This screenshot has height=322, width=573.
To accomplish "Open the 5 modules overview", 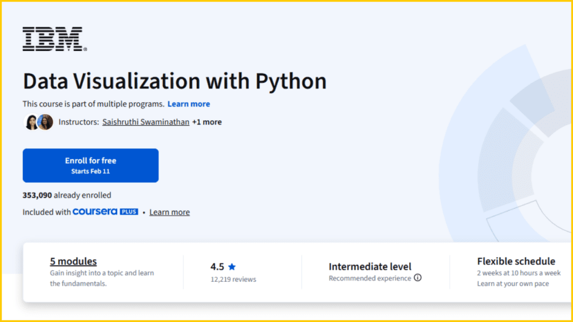I will click(73, 261).
